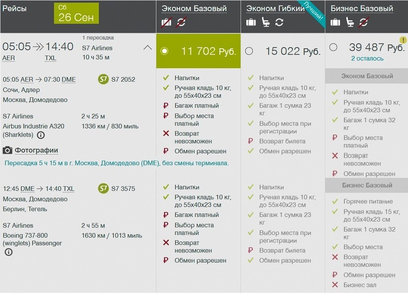The height and width of the screenshot is (294, 408).
Task: Click the yellow warning badge near 39 487 Руб.
Action: click(x=403, y=40)
